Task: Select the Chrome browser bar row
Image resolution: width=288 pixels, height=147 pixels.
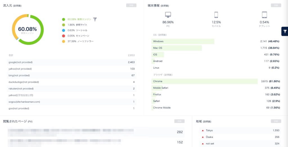Action: pyautogui.click(x=216, y=81)
